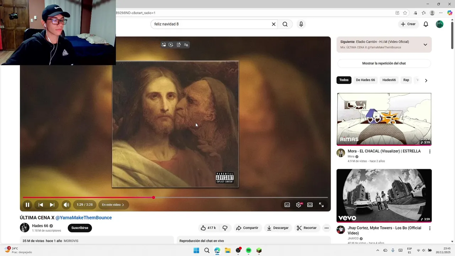Select the "Todos" filter chip

click(344, 80)
